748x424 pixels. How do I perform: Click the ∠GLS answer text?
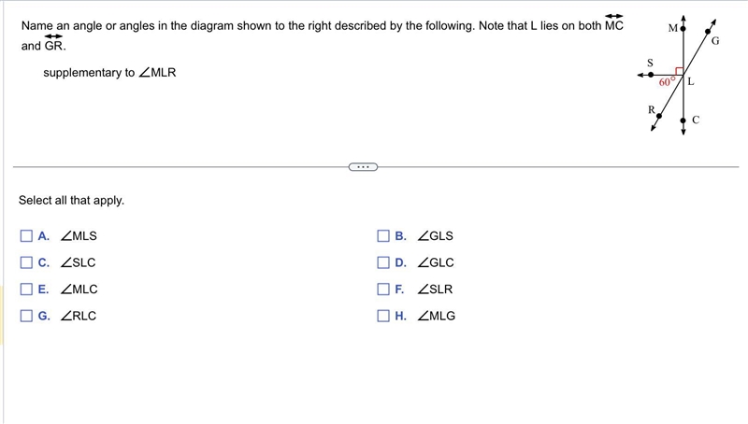pyautogui.click(x=435, y=236)
